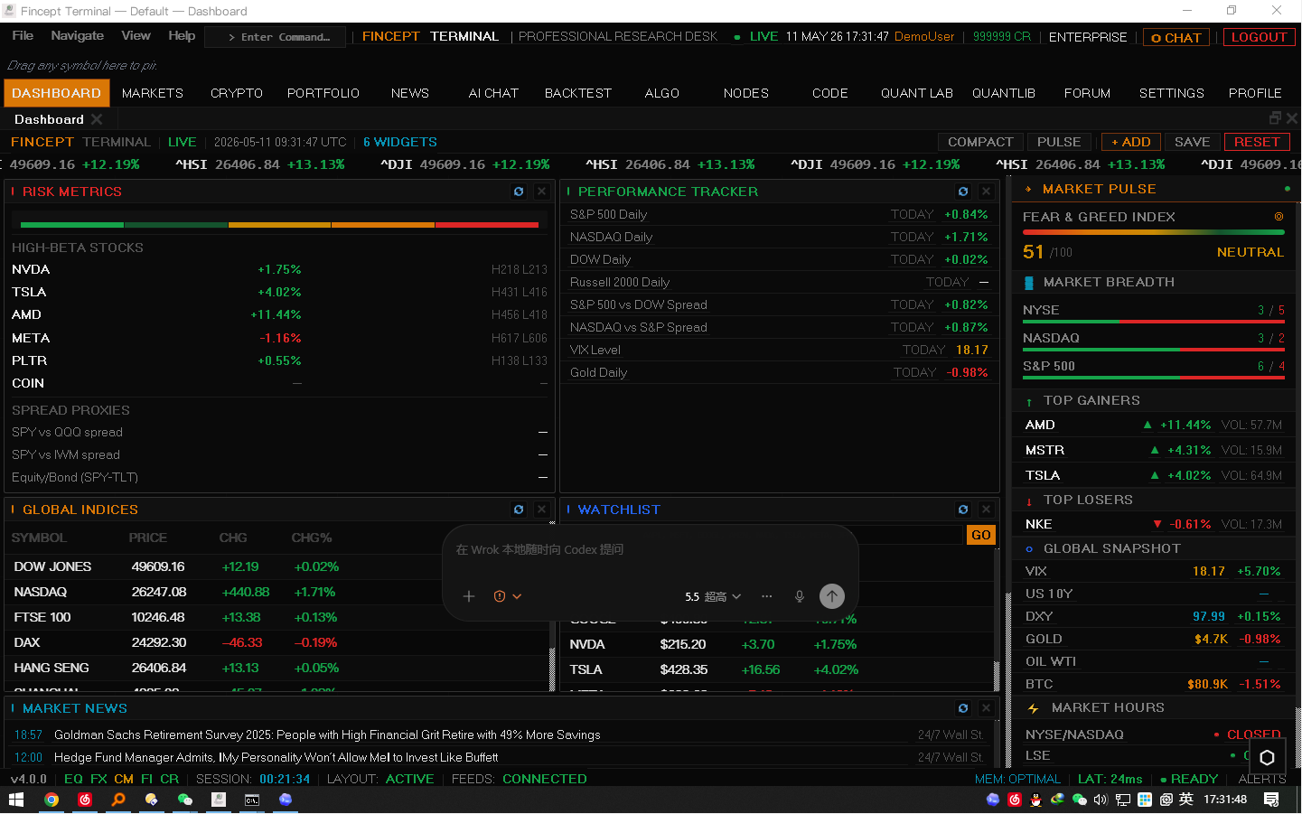Switch to the BACKTEST tab
Image resolution: width=1302 pixels, height=814 pixels.
tap(578, 93)
